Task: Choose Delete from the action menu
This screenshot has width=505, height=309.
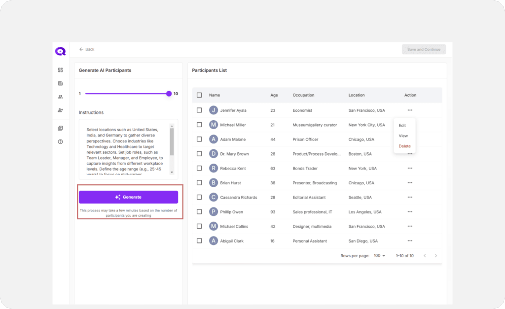Action: point(404,146)
